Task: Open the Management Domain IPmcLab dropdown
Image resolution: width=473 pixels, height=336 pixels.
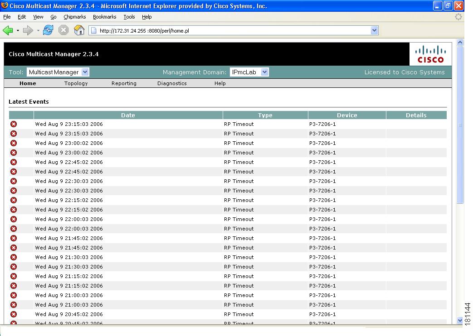Action: click(x=249, y=72)
